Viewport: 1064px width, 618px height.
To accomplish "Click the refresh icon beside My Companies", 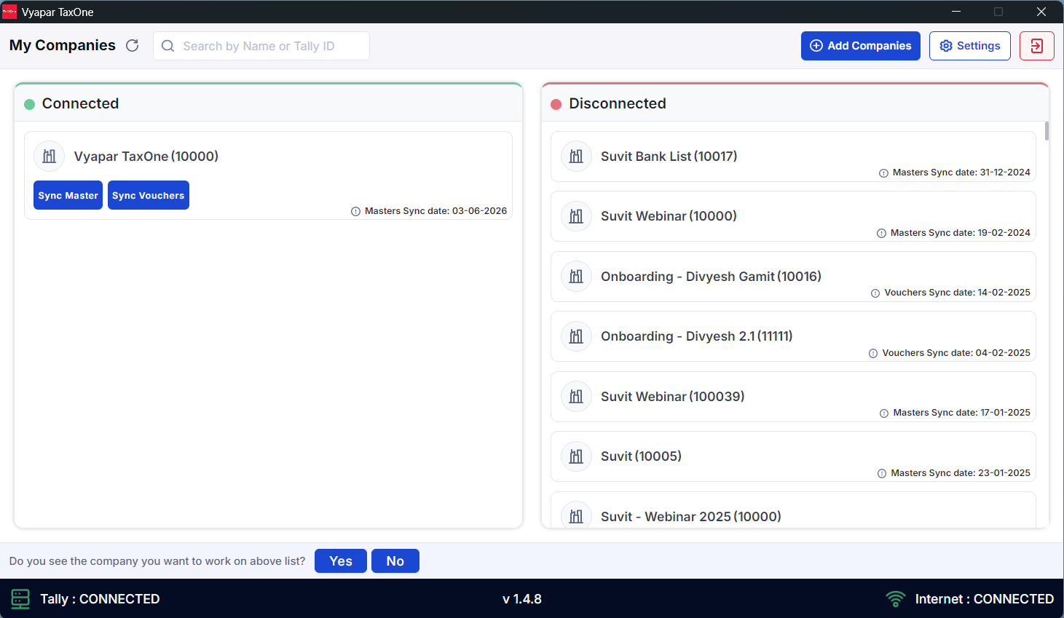I will (132, 45).
